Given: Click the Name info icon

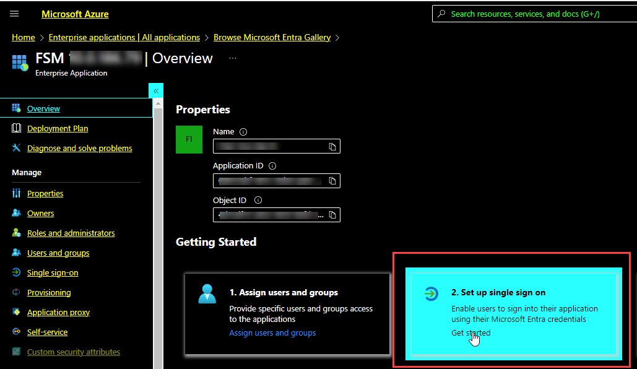Looking at the screenshot, I should coord(243,132).
